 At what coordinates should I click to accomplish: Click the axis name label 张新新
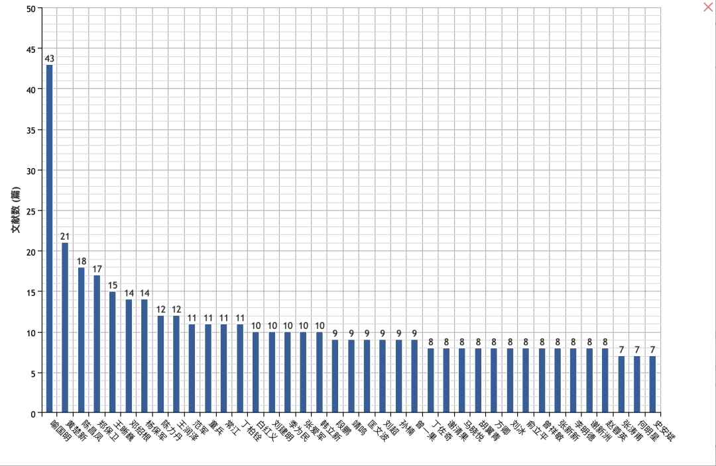click(568, 430)
